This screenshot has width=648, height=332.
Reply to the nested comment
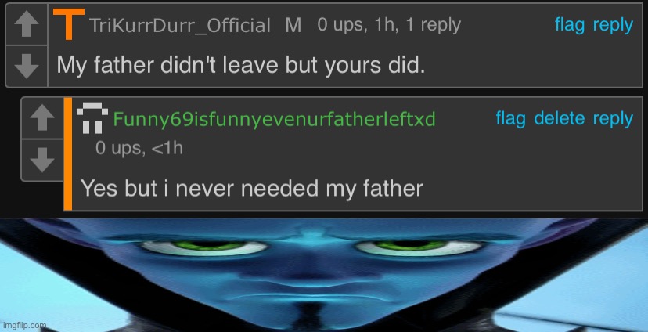pyautogui.click(x=613, y=119)
